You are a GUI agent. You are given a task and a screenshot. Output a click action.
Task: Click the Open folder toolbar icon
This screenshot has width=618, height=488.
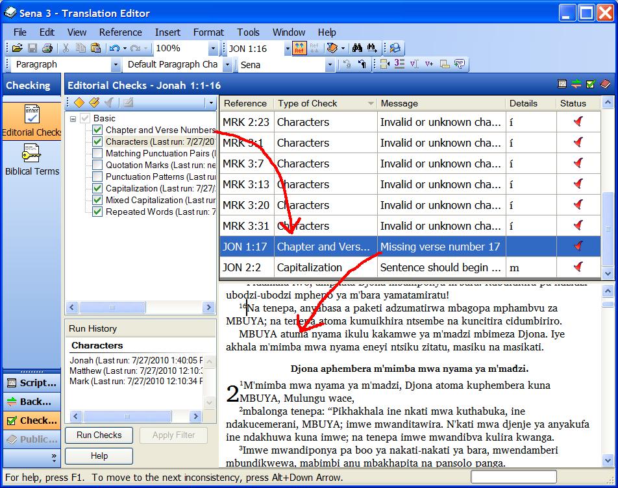18,48
